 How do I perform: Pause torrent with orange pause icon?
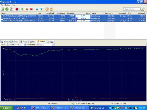27,9
